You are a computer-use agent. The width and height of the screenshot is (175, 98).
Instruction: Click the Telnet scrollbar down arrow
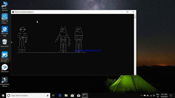(x=135, y=74)
